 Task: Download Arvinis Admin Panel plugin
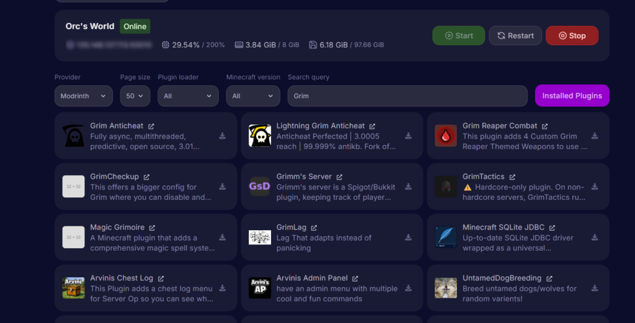[408, 288]
